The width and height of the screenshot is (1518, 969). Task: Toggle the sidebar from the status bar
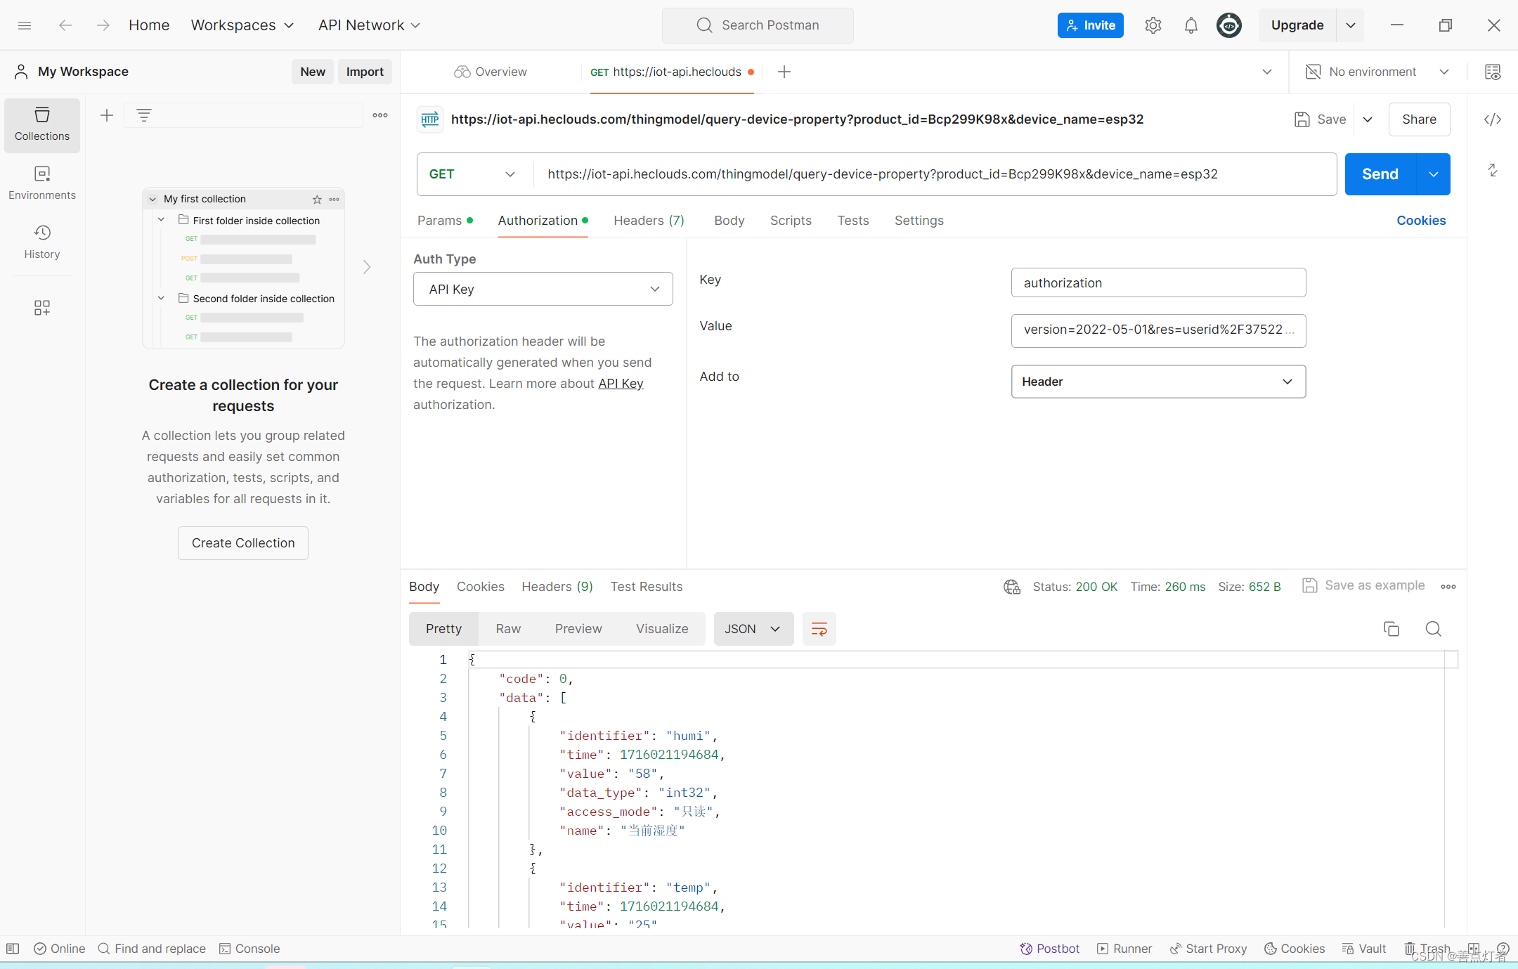click(13, 949)
